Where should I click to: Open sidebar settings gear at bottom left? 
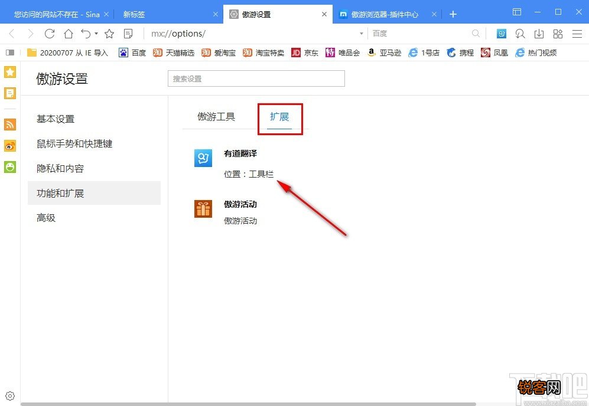pyautogui.click(x=10, y=396)
